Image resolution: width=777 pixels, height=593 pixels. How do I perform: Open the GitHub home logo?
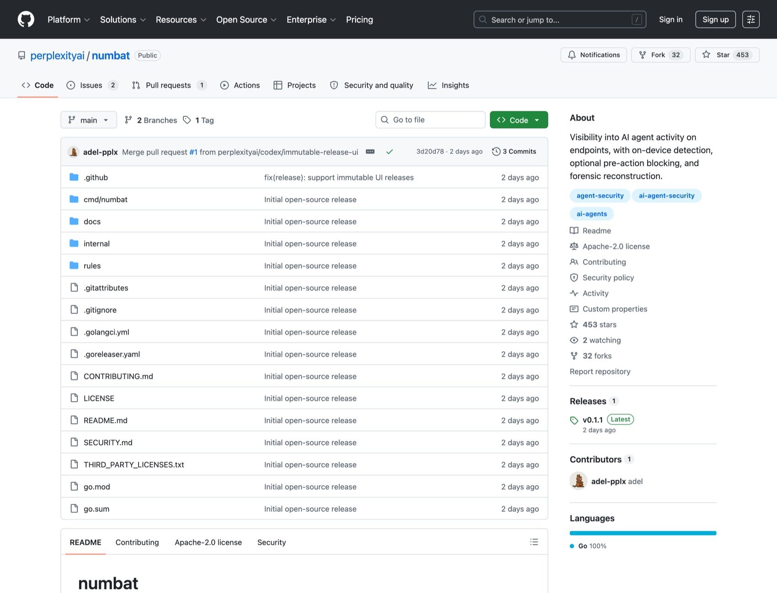click(x=26, y=20)
